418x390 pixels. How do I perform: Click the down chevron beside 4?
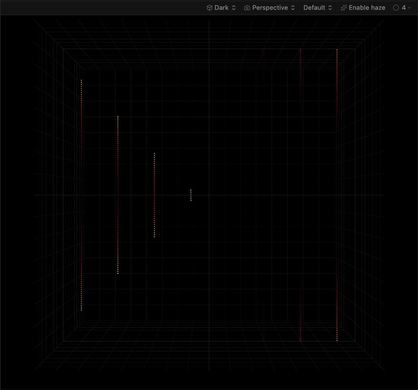click(x=410, y=8)
